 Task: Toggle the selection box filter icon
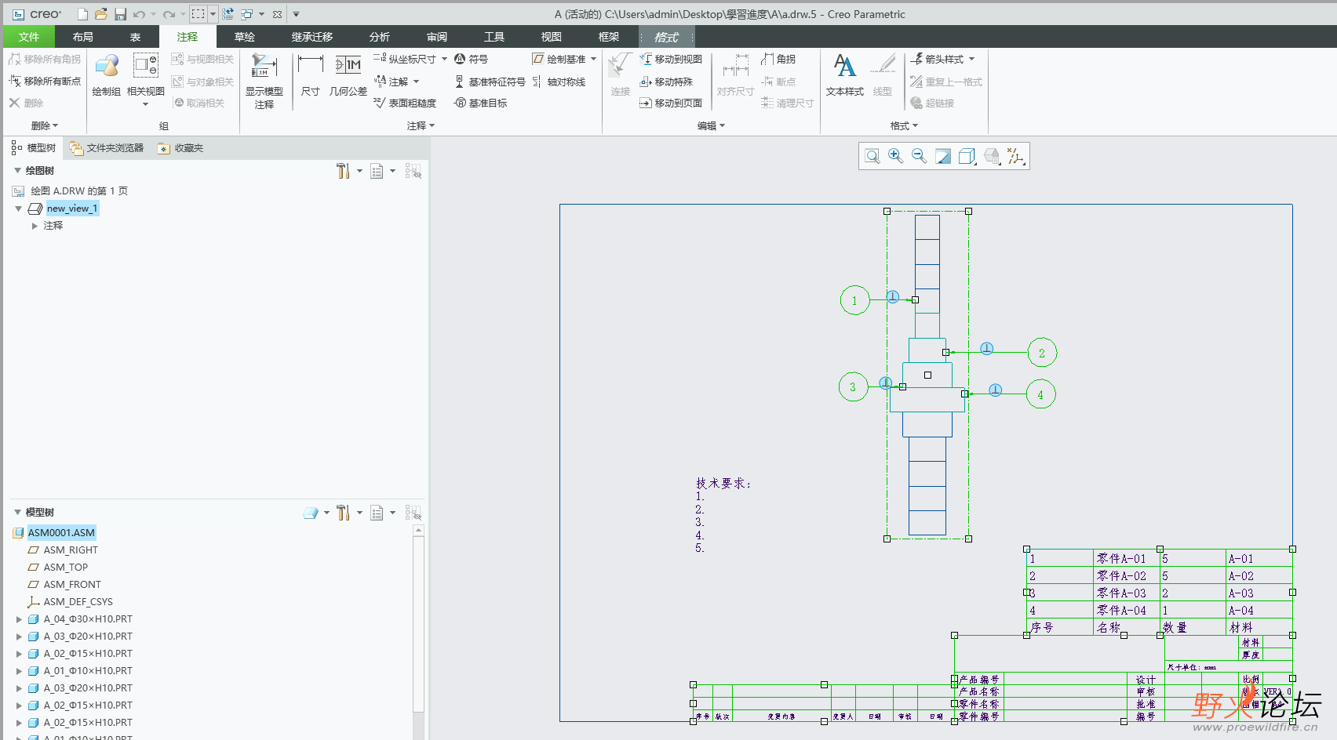(x=199, y=14)
